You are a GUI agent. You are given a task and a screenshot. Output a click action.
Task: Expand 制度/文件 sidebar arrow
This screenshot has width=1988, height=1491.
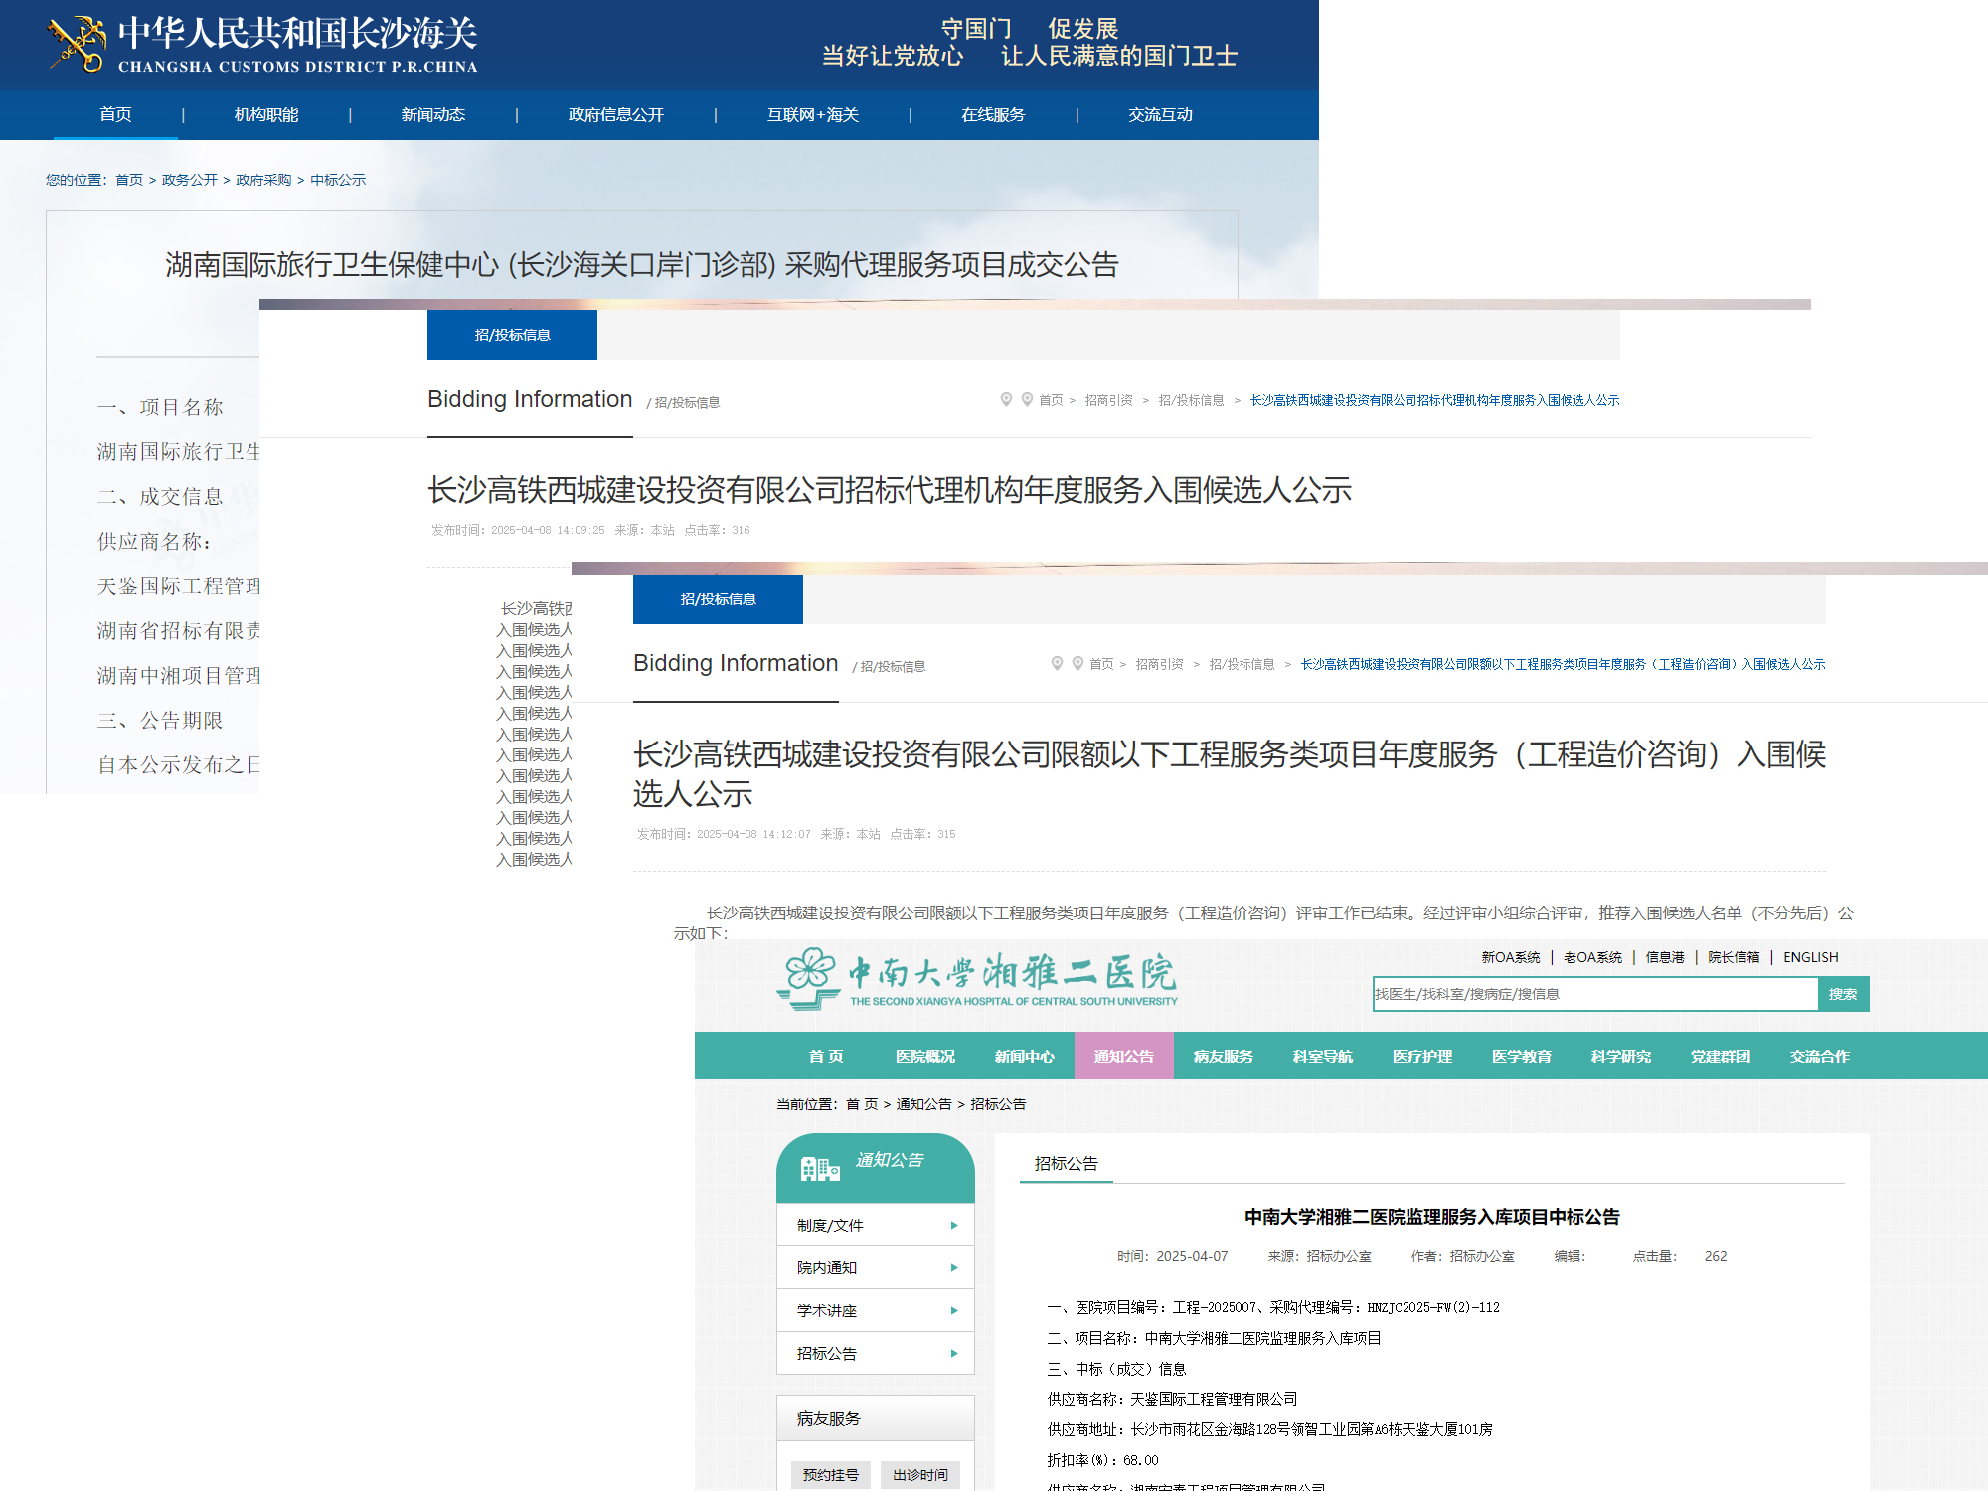pyautogui.click(x=954, y=1226)
